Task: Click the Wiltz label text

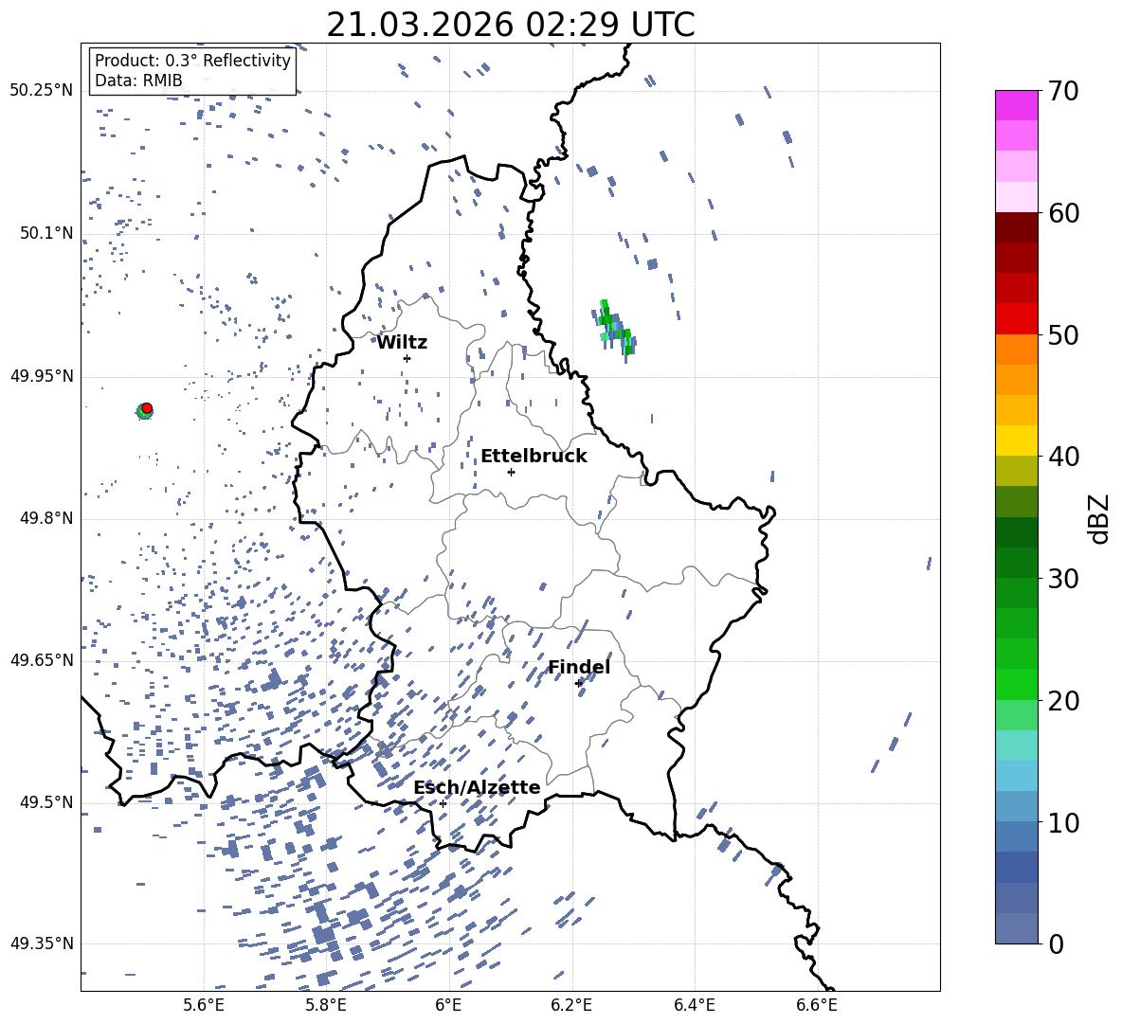Action: (x=402, y=342)
